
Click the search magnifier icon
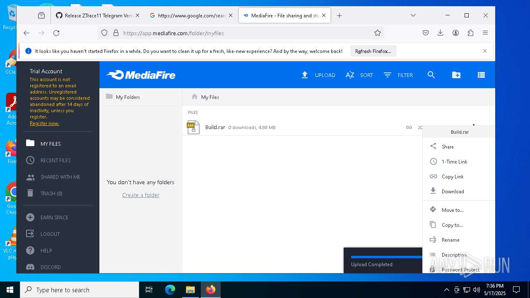pos(431,75)
